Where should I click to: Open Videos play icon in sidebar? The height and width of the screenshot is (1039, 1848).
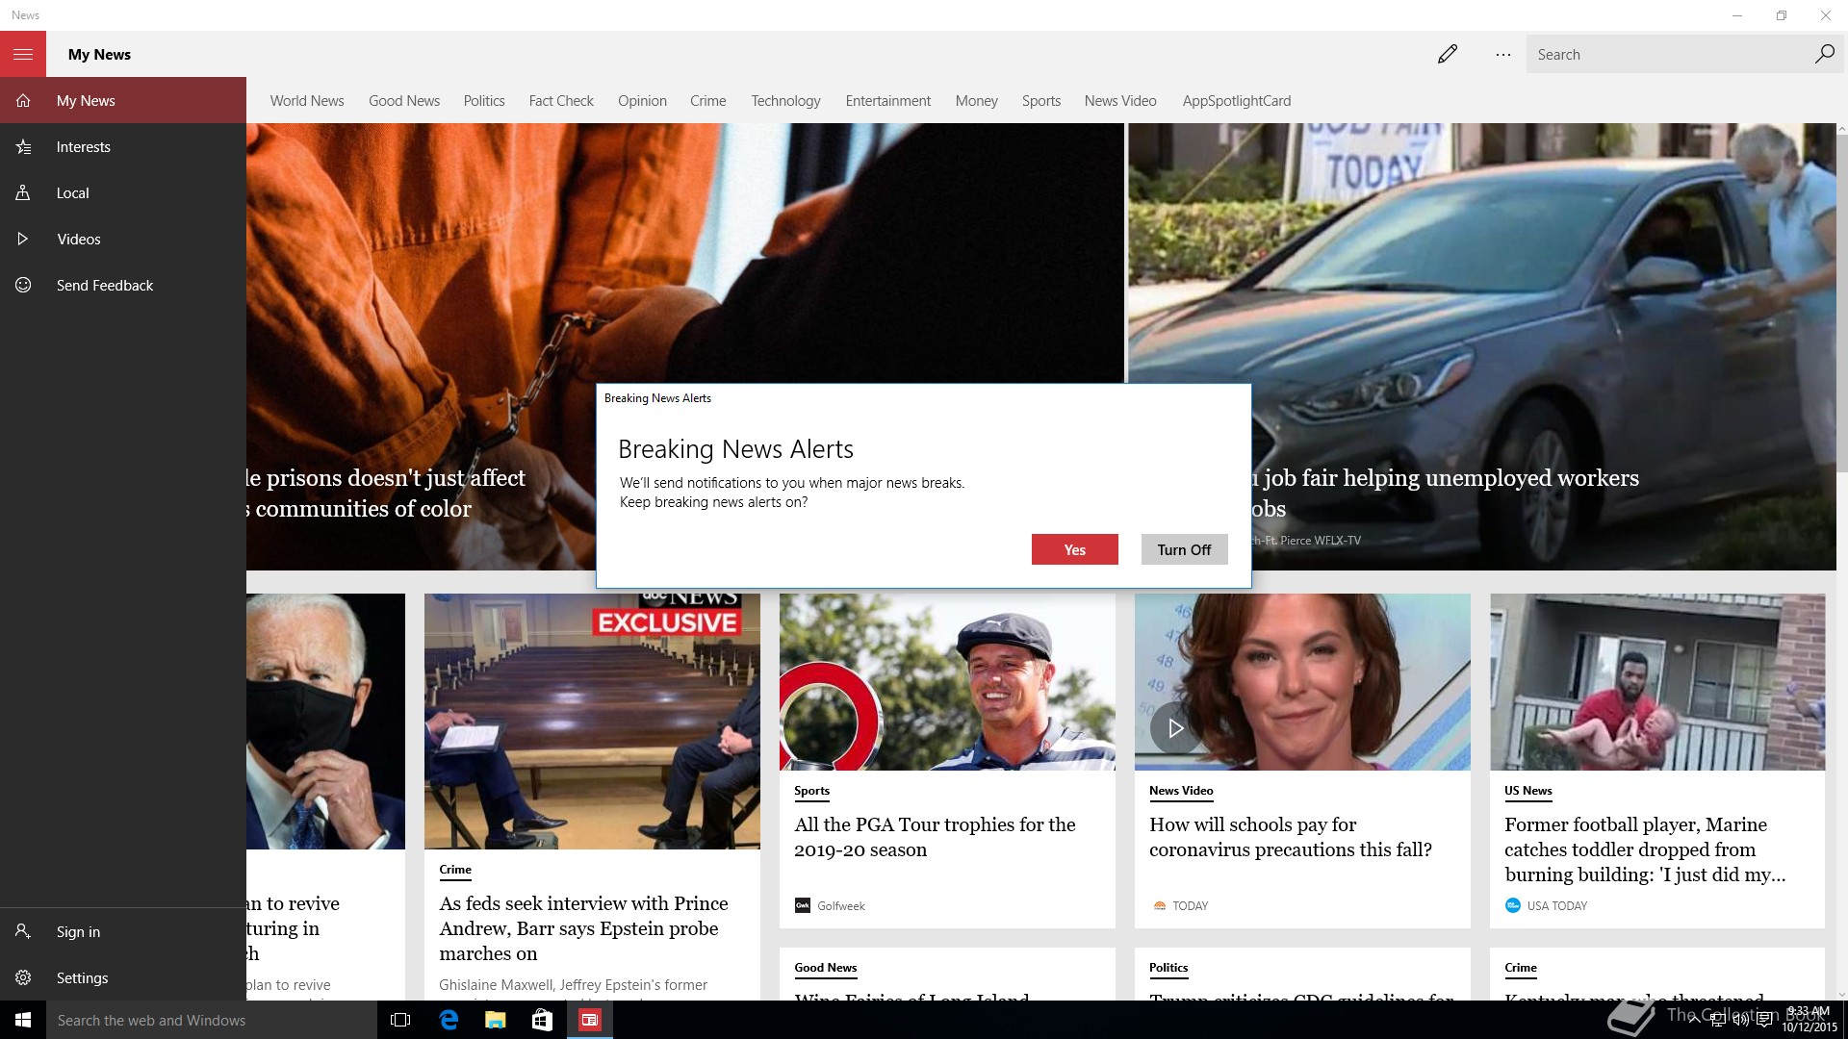click(23, 239)
